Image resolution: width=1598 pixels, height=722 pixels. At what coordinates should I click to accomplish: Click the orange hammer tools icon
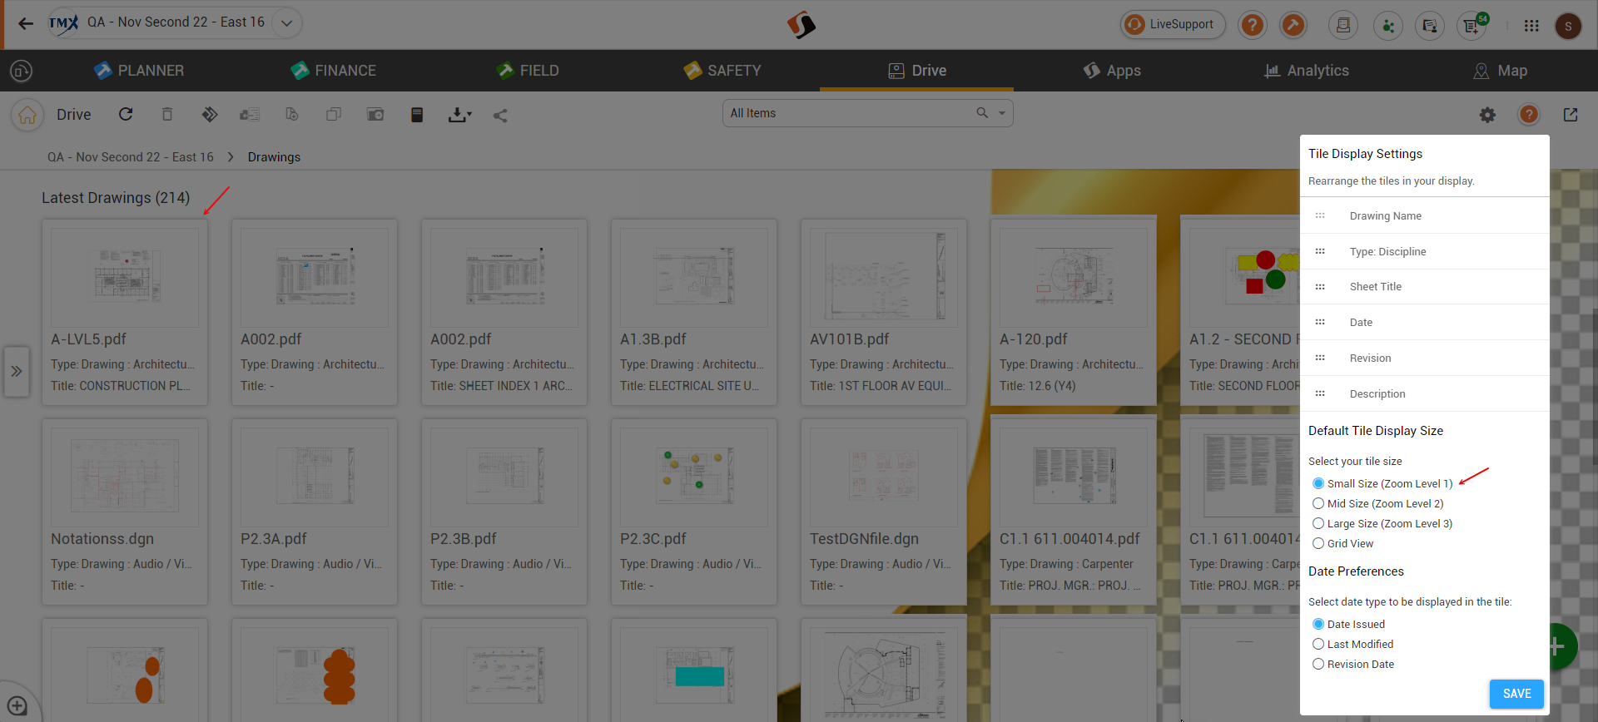[x=1293, y=25]
